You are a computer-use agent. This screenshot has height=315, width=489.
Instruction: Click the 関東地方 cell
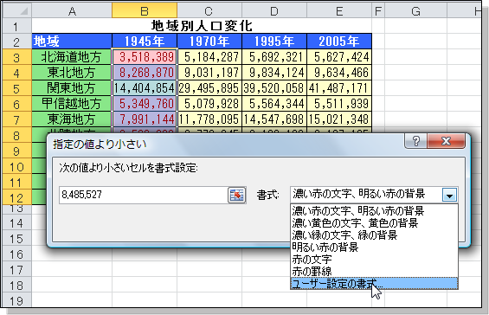point(72,88)
